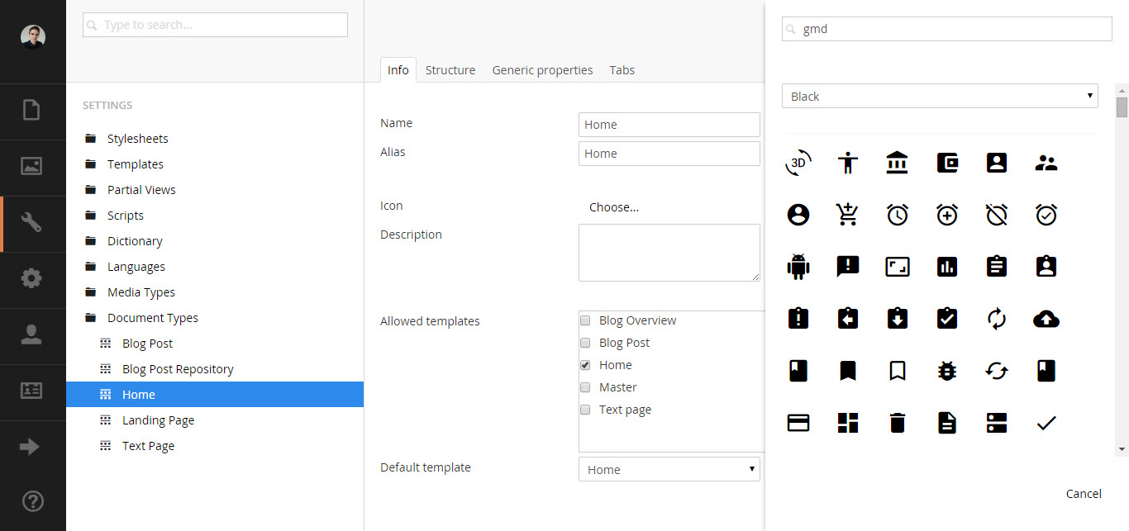The image size is (1129, 531).
Task: Click Choose... to set an icon
Action: point(614,206)
